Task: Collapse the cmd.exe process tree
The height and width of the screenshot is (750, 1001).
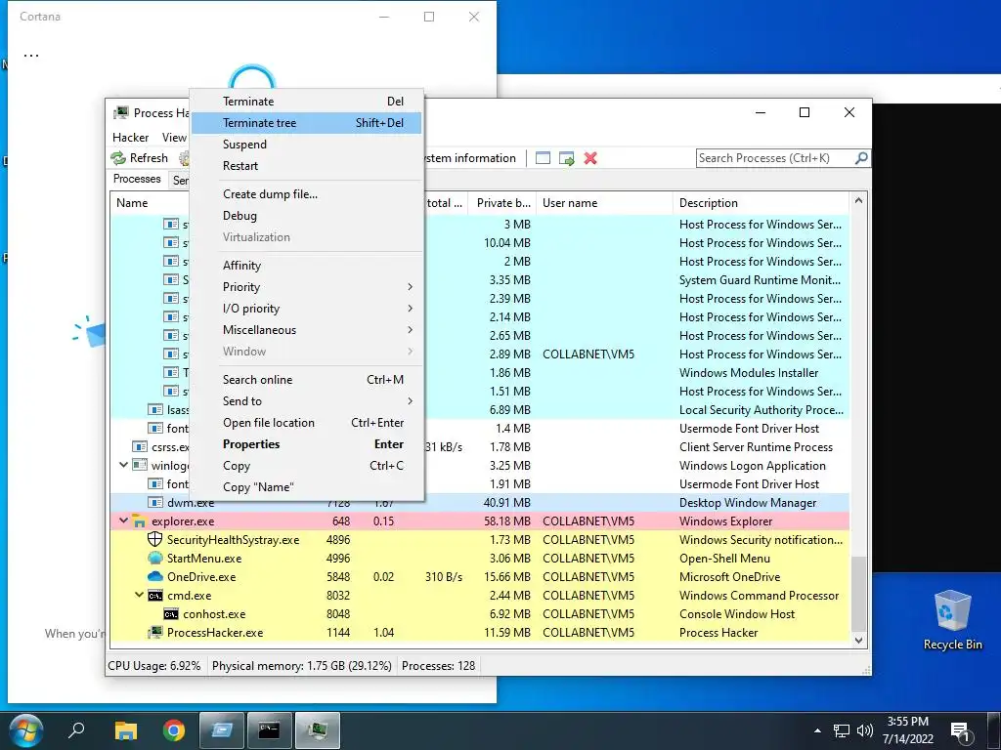Action: [x=139, y=595]
